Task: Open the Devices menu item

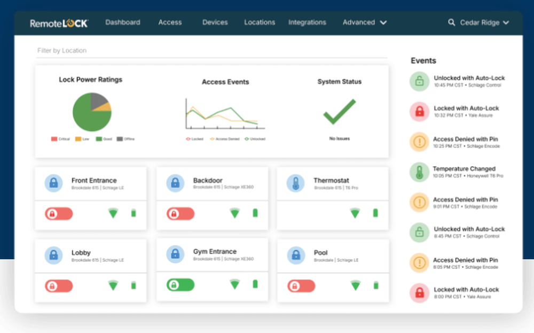Action: (215, 22)
